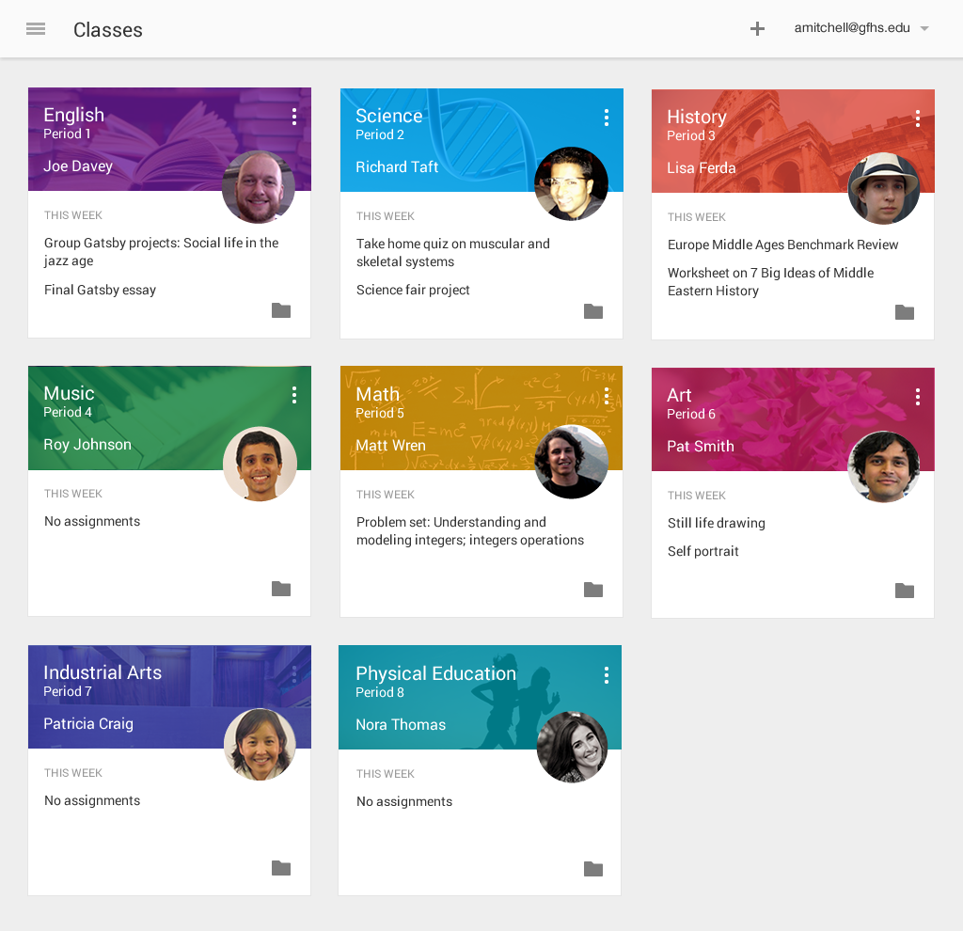Open 'Group Gatsby projects' assignment
This screenshot has width=963, height=931.
pyautogui.click(x=161, y=252)
